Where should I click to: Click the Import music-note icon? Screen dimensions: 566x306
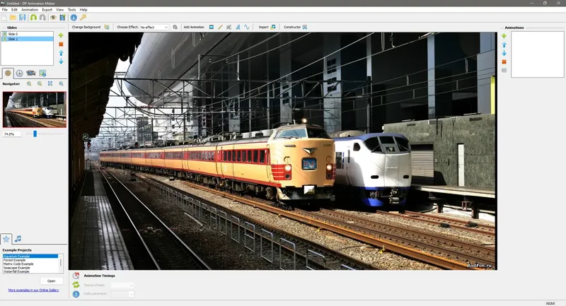(273, 27)
